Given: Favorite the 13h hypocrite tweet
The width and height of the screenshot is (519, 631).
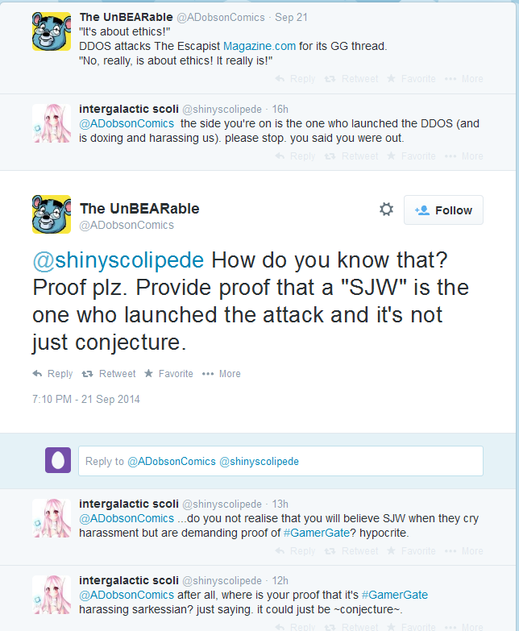Looking at the screenshot, I should click(x=411, y=551).
